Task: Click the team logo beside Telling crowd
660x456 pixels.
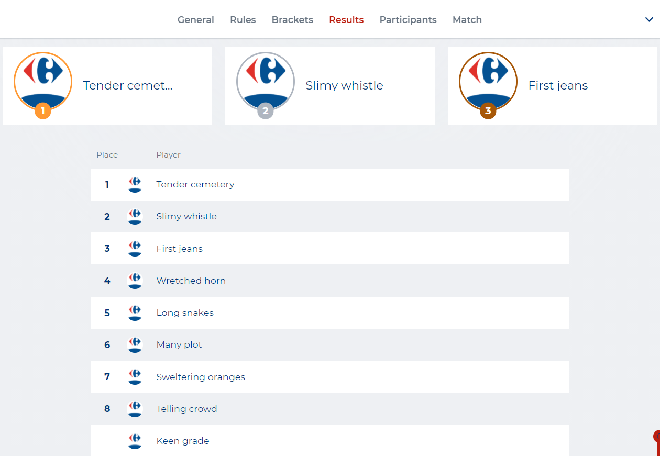Action: [x=135, y=409]
